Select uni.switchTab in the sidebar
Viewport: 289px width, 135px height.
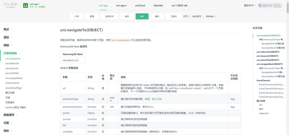12,73
